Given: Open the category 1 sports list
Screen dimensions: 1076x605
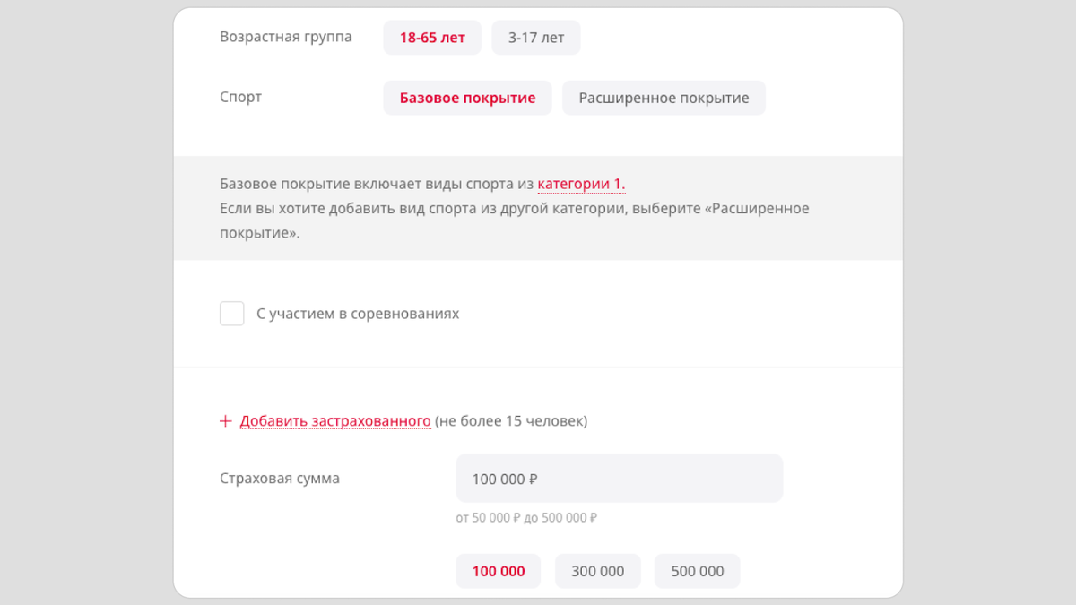Looking at the screenshot, I should (x=580, y=184).
